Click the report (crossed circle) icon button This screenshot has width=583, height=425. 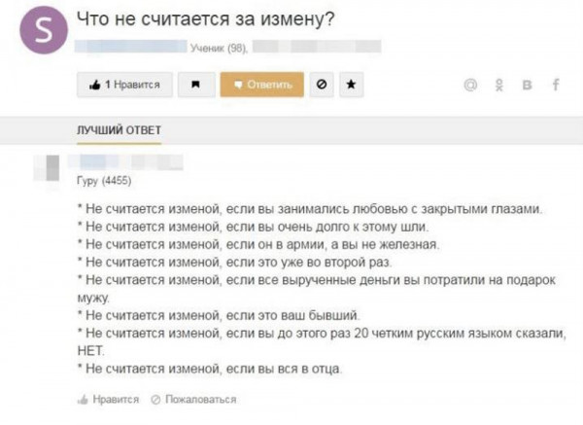tap(321, 86)
